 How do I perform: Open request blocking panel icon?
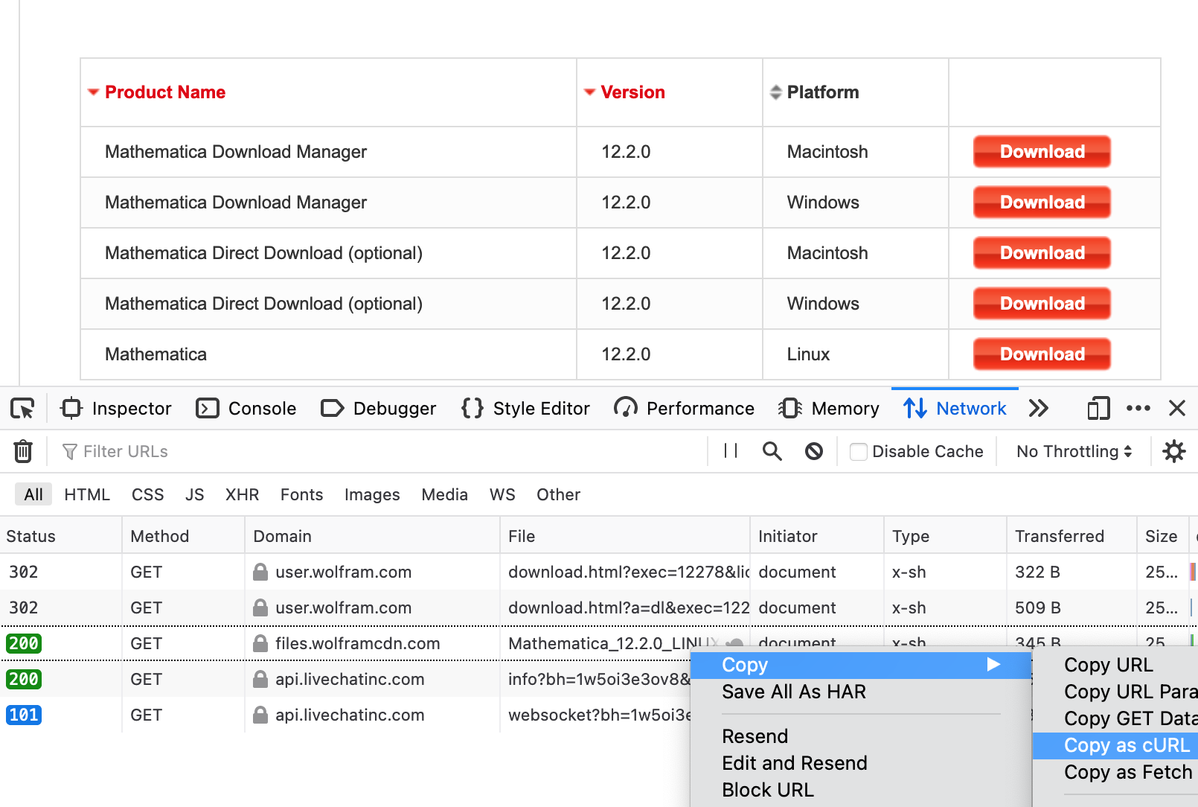click(x=814, y=451)
